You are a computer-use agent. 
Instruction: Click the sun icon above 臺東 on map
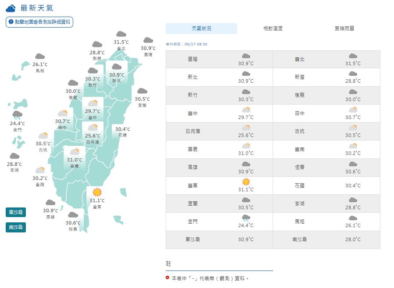coord(97,192)
